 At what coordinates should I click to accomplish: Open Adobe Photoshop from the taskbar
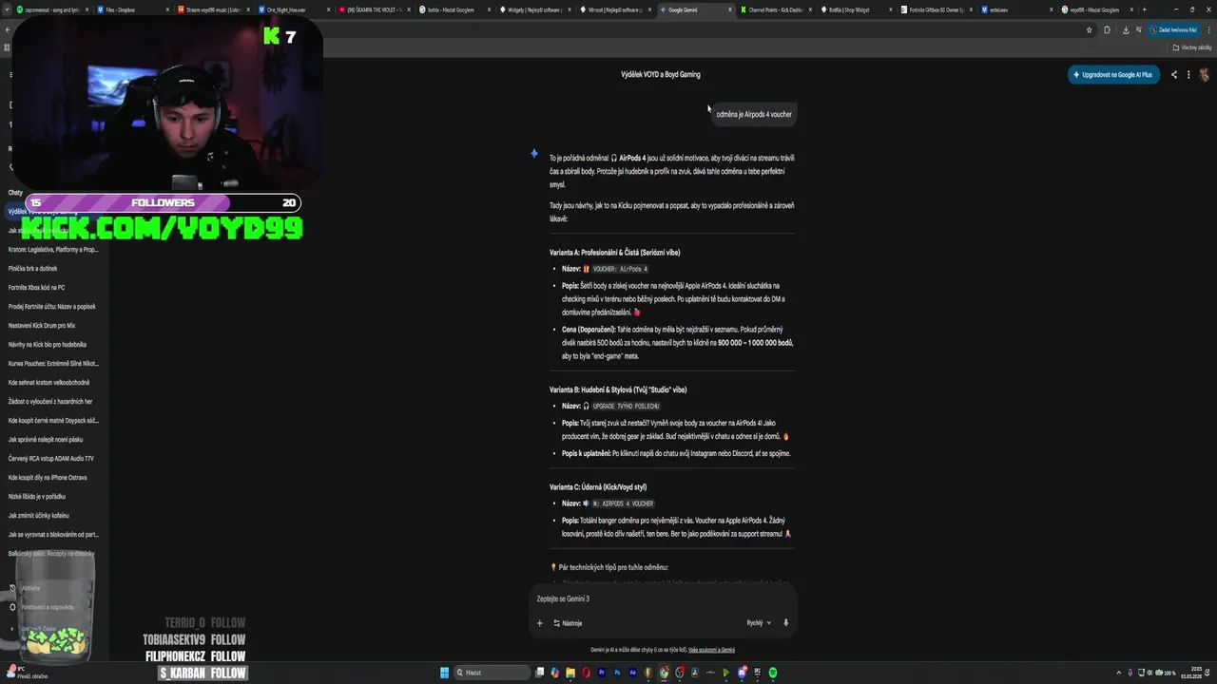[617, 673]
